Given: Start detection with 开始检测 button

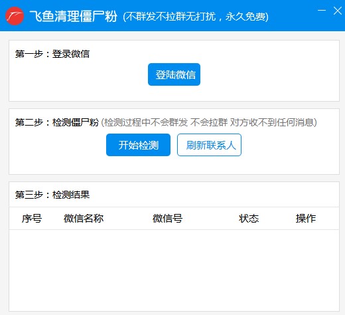Looking at the screenshot, I should 138,145.
